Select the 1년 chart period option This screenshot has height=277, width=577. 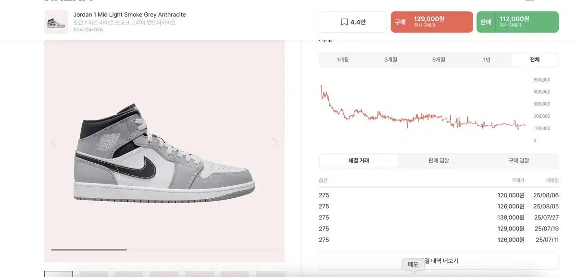487,60
